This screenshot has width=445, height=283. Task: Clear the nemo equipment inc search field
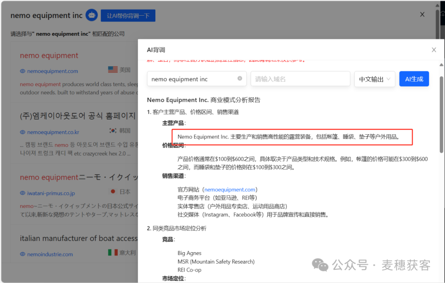point(240,78)
